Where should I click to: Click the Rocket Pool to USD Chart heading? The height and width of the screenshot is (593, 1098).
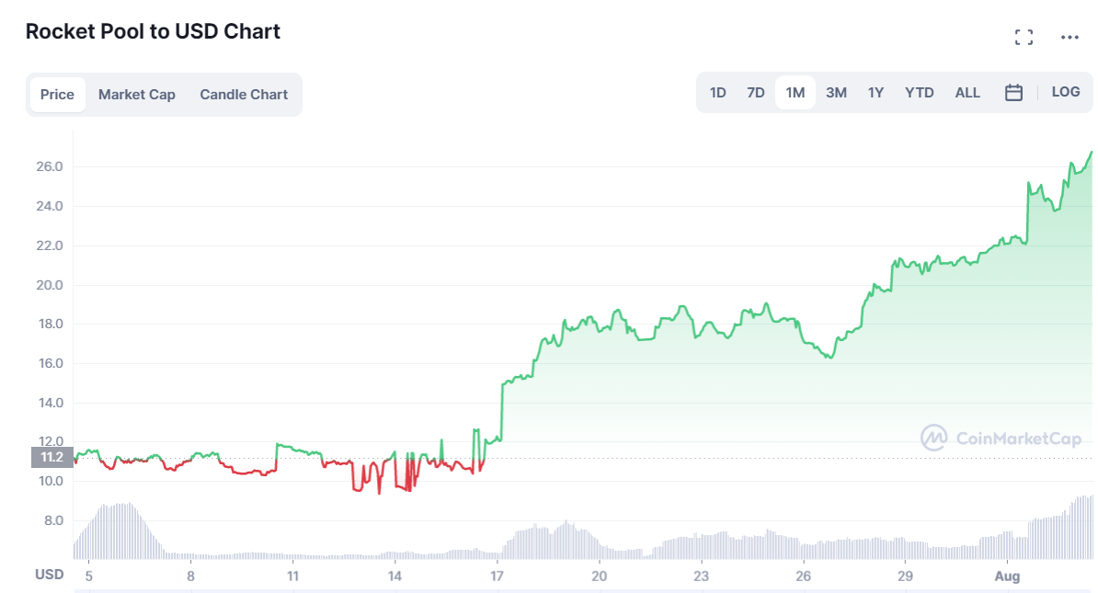[153, 31]
